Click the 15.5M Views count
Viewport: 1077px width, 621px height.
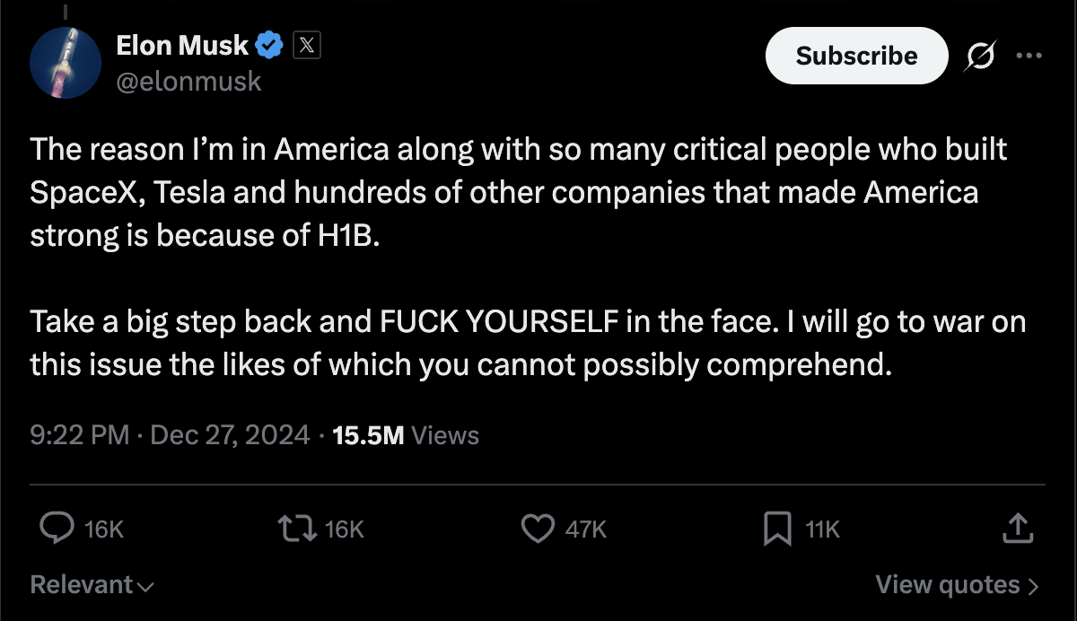pyautogui.click(x=406, y=436)
